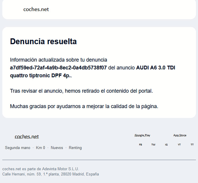Visit the FB social link
The image size is (198, 183).
pos(140,145)
